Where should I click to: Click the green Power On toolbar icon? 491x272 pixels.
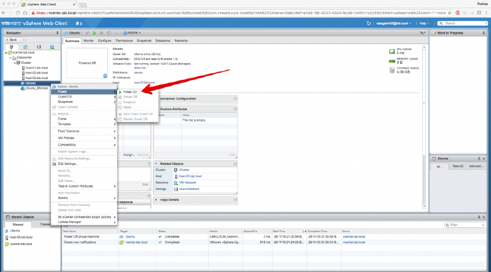[x=95, y=33]
